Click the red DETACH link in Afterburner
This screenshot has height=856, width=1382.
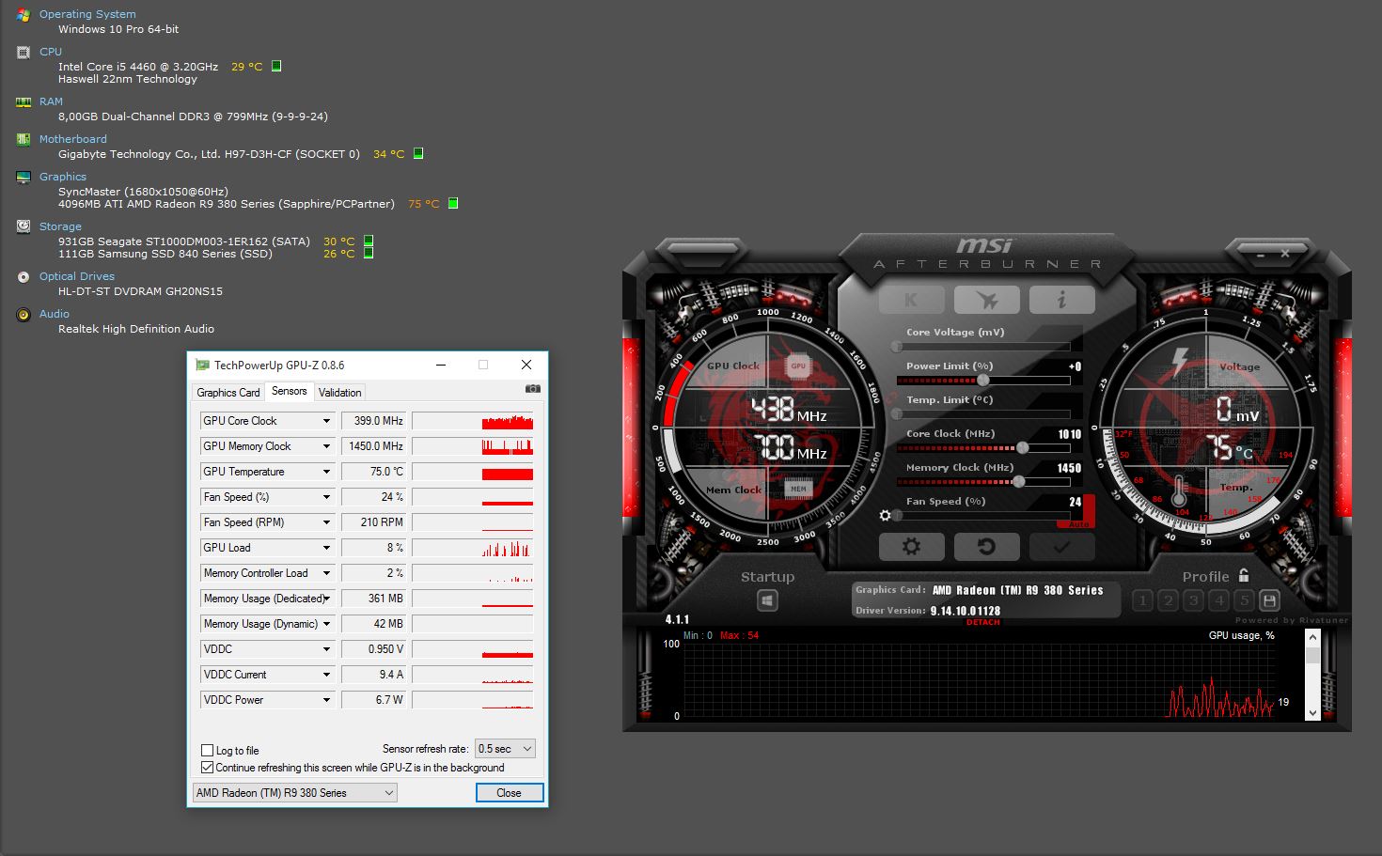pyautogui.click(x=982, y=622)
